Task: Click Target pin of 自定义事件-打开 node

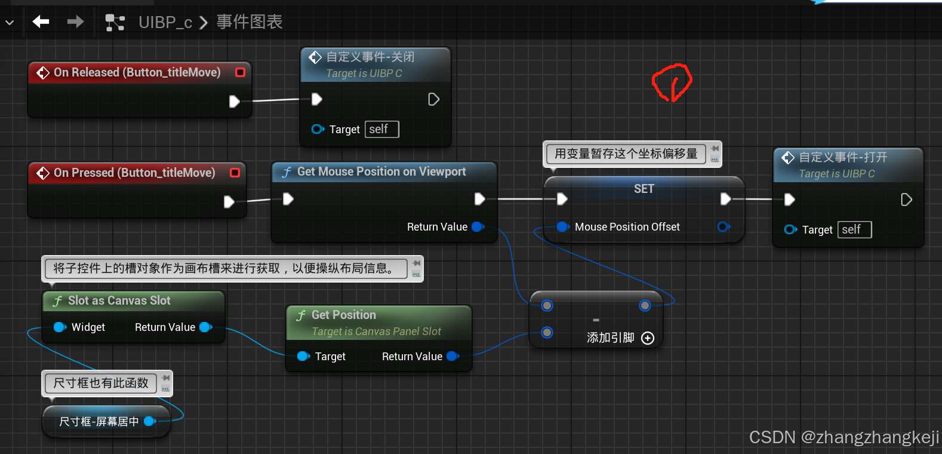Action: tap(790, 229)
